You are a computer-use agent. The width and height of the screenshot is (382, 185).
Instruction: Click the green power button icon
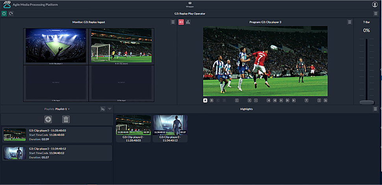pos(4,14)
